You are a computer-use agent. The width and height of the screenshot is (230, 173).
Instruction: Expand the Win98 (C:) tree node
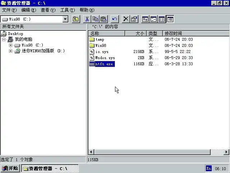[x=10, y=45]
